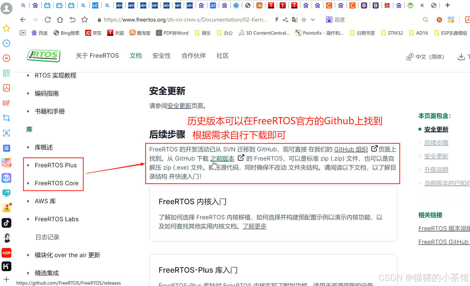
Task: Open favorites star in left sidebar
Action: 7,28
